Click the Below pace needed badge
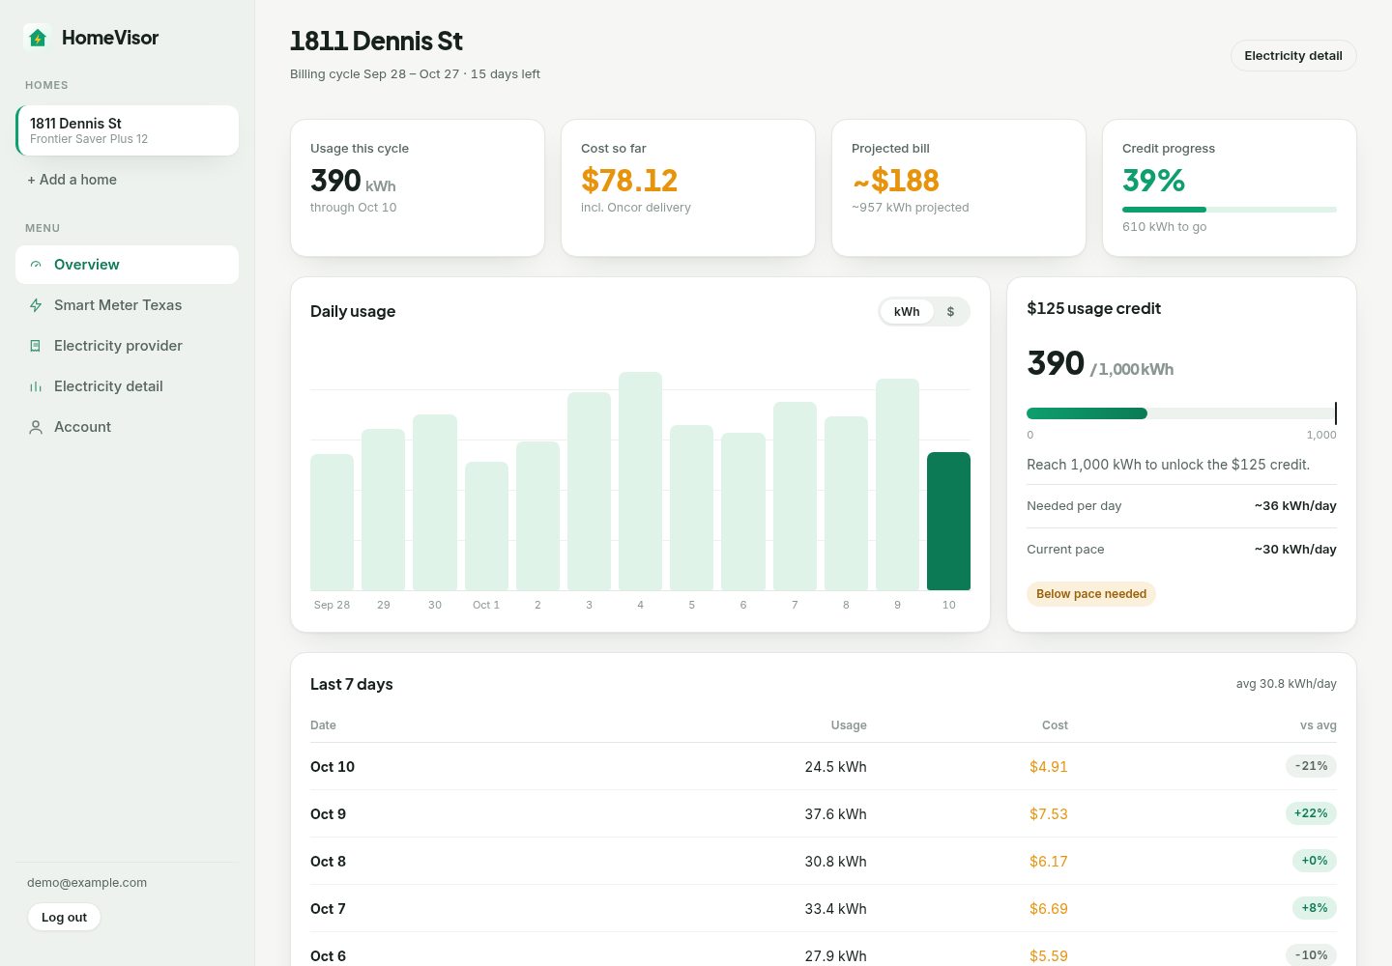The width and height of the screenshot is (1392, 966). click(1091, 594)
